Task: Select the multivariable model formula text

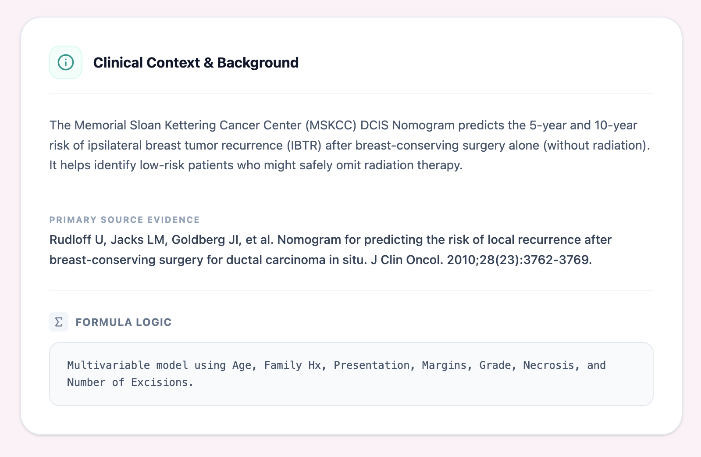Action: coord(335,373)
